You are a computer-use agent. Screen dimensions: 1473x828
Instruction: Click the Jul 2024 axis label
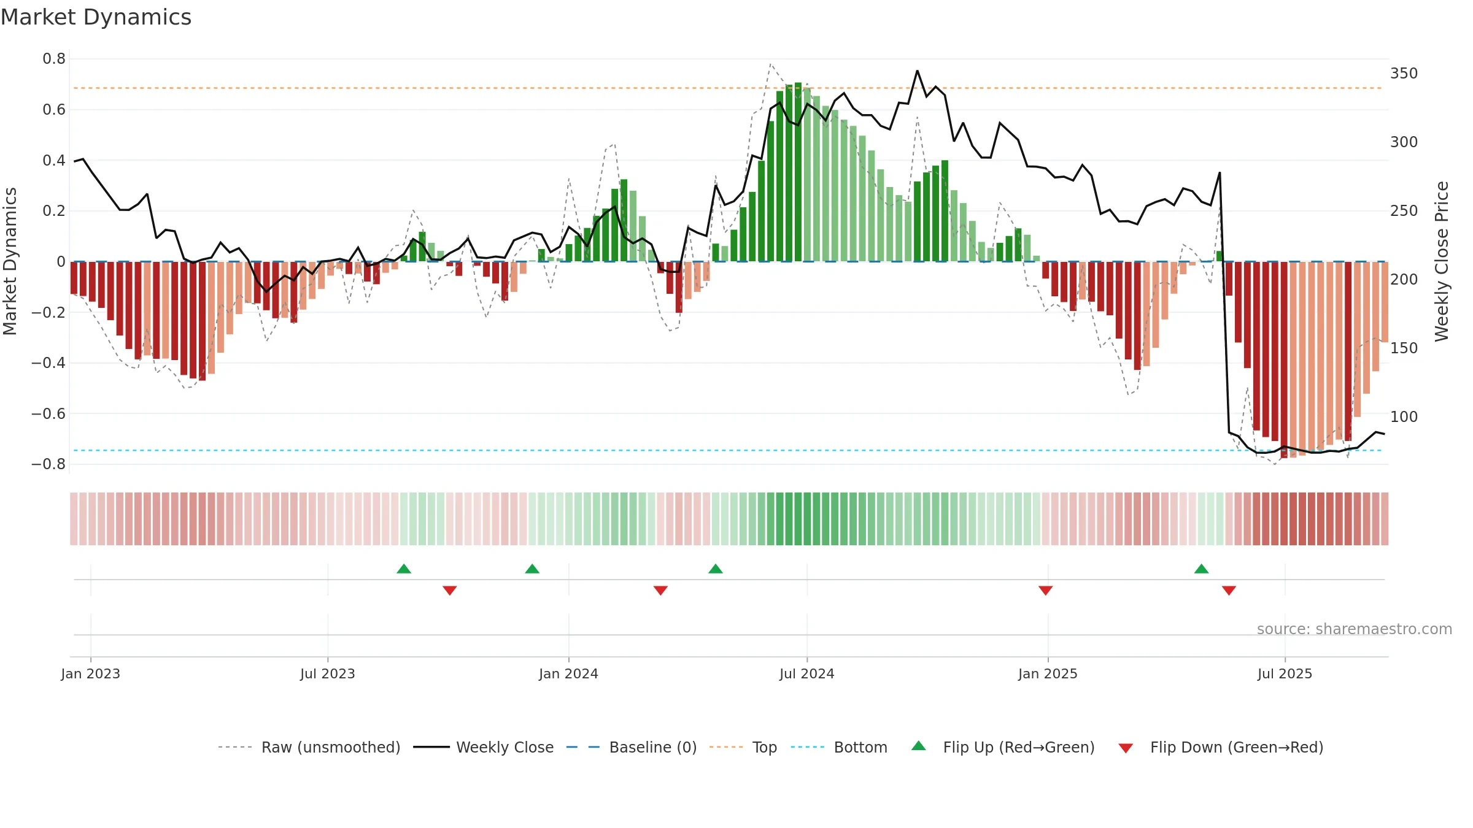pos(807,673)
